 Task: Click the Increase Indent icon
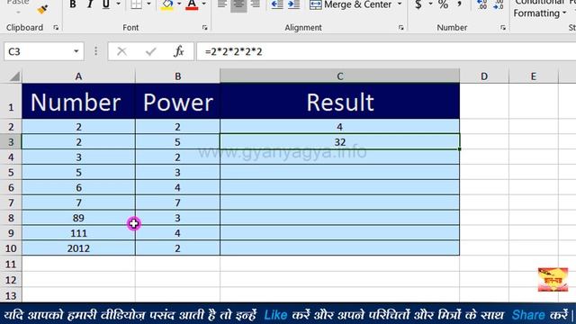coord(294,4)
